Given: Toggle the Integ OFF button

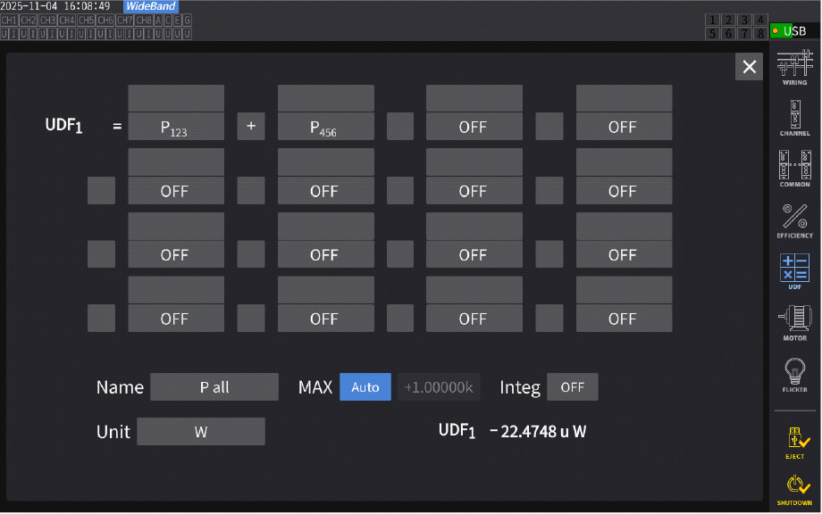Looking at the screenshot, I should (572, 387).
